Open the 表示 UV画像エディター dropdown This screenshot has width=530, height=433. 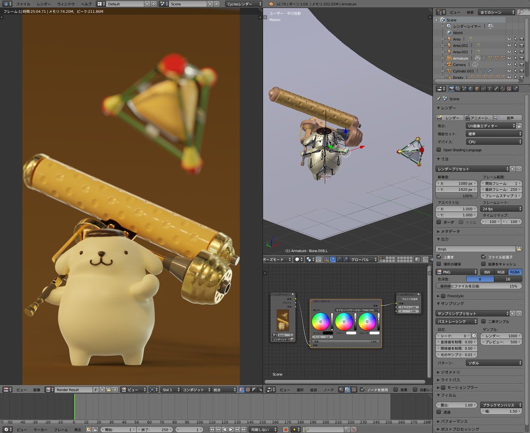[491, 126]
